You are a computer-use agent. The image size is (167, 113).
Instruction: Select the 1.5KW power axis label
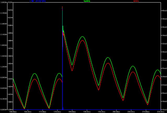[3, 56]
